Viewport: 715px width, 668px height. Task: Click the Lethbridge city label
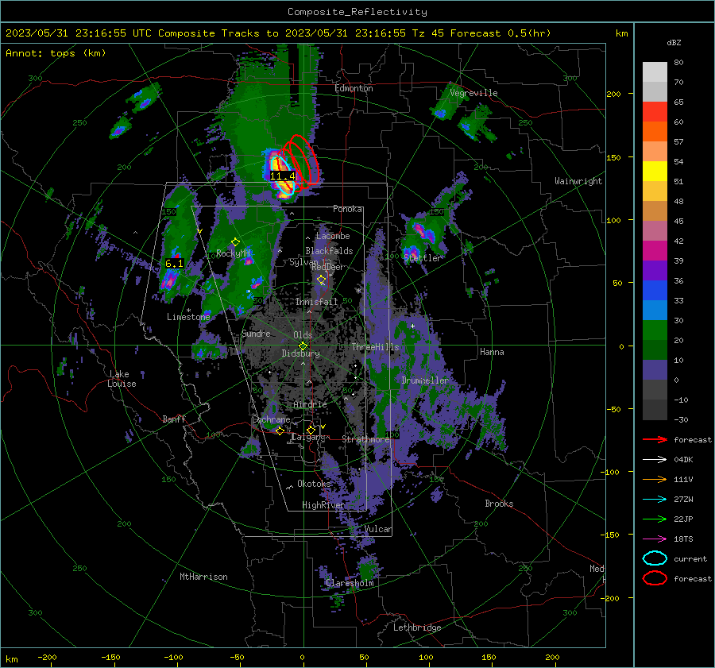[x=417, y=627]
